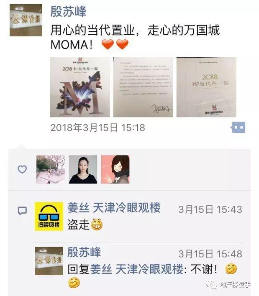Open 殷苏峰's avatar beside the post
The width and height of the screenshot is (259, 296).
point(26,20)
